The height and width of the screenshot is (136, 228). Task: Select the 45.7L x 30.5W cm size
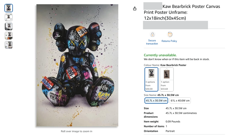[x=156, y=101]
